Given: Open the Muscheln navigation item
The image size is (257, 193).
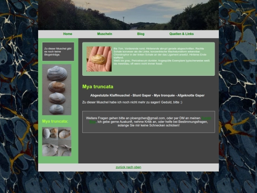Looking at the screenshot, I should 105,34.
